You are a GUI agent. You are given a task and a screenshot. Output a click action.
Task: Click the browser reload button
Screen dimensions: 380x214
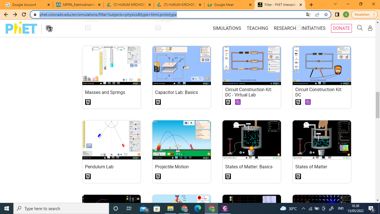[x=24, y=14]
